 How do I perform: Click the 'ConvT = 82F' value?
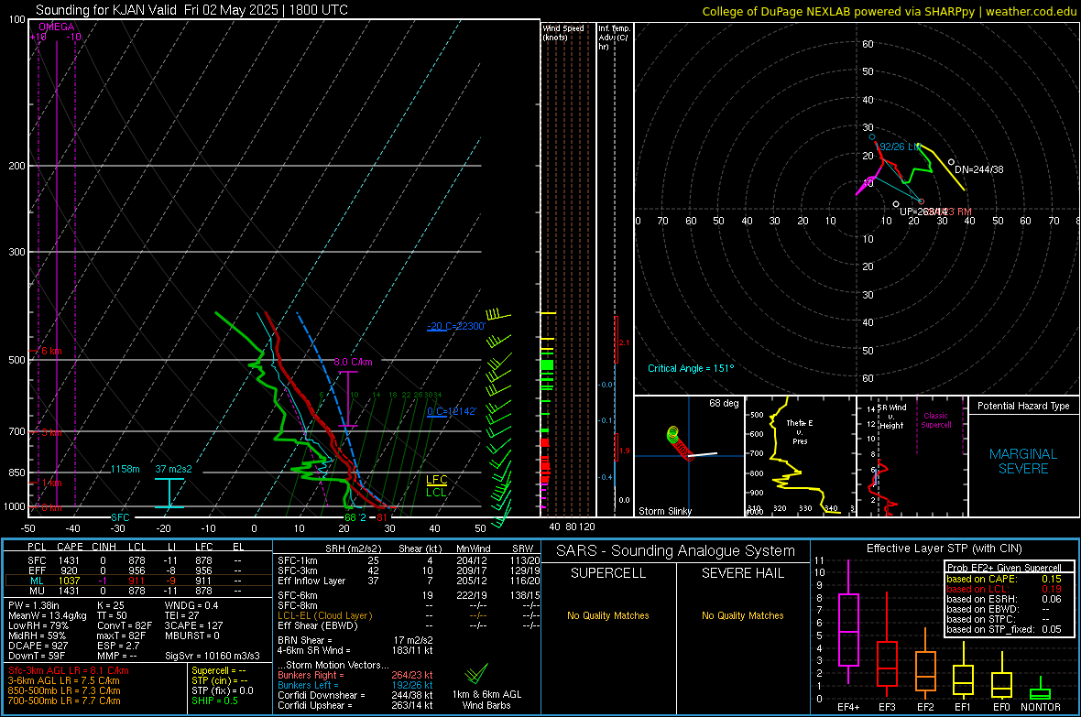coord(125,626)
